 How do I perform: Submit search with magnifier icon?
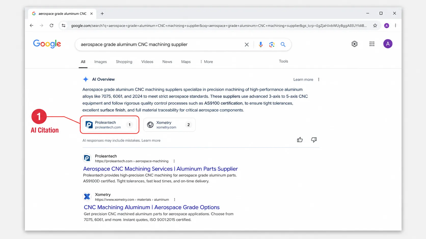[283, 44]
